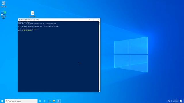Screen dimensions: 184x103
Task: Click the PowerShell vertical scrollbar thumb
Action: tap(99, 24)
